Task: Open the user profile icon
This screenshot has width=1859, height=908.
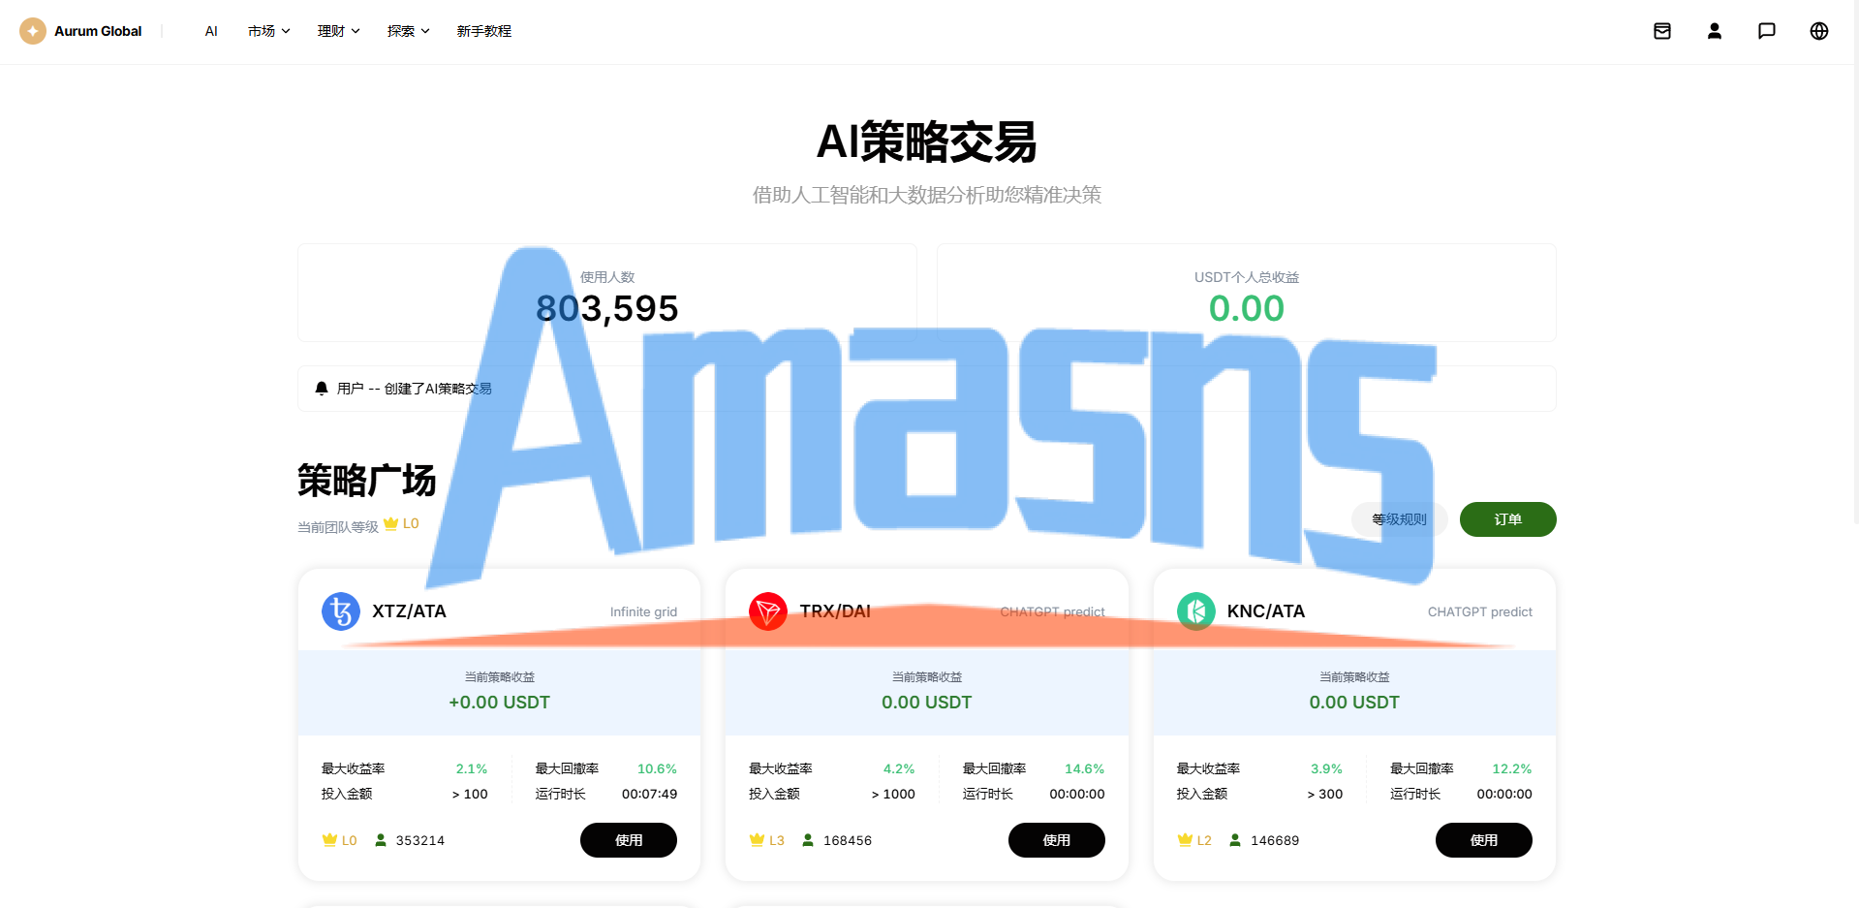Action: pos(1715,31)
